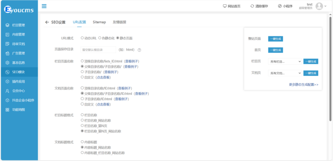Select 子目录名称/ 栏目页面 radio option
Viewport: 333px width, 161px height.
pyautogui.click(x=82, y=72)
